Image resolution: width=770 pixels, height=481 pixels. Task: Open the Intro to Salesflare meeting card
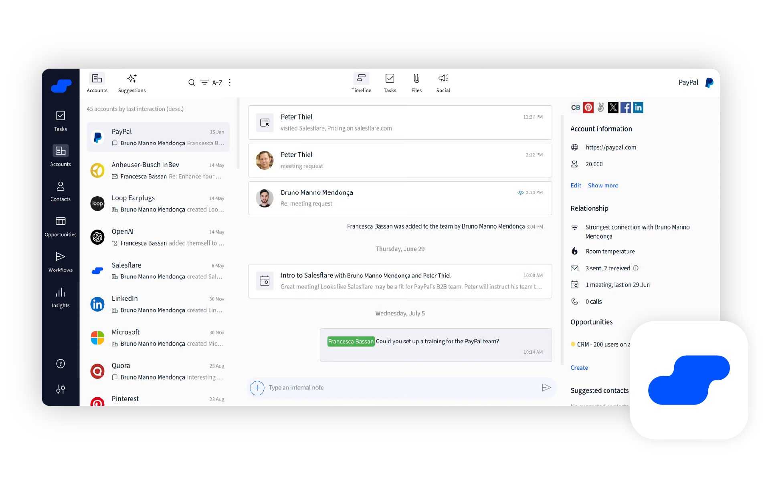(400, 281)
